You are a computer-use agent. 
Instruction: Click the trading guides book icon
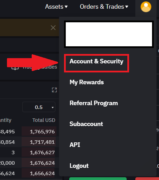coord(15,68)
